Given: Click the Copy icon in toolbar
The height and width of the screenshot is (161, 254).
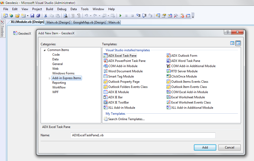Looking at the screenshot, I should coord(52,16).
